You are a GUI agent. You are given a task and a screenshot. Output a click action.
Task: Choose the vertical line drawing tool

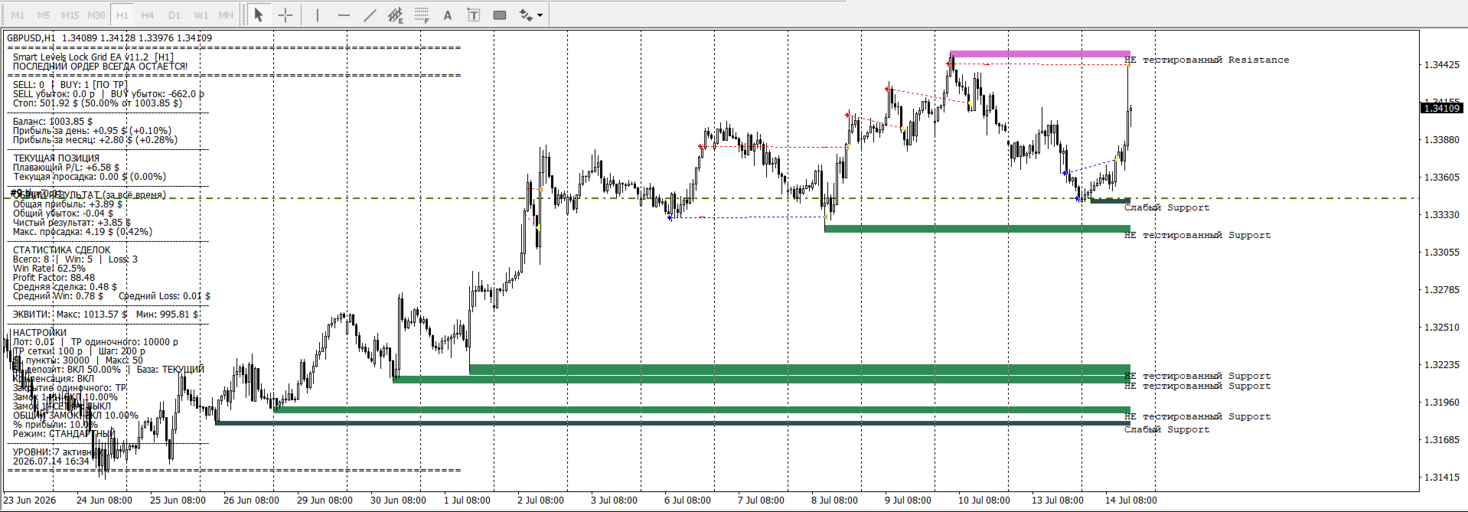pos(318,15)
